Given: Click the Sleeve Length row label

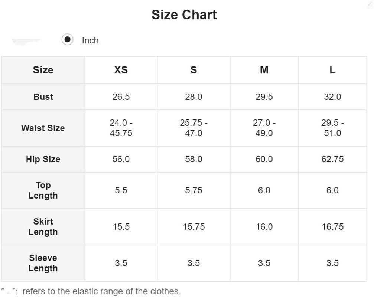Looking at the screenshot, I should coord(43,263).
